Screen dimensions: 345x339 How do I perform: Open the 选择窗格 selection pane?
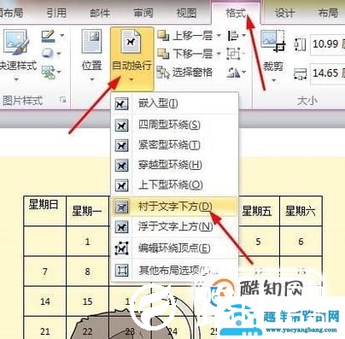tap(184, 73)
